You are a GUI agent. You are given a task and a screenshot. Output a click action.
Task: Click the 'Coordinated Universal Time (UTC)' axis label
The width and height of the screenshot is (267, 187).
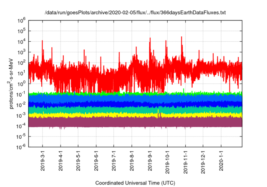click(x=135, y=183)
